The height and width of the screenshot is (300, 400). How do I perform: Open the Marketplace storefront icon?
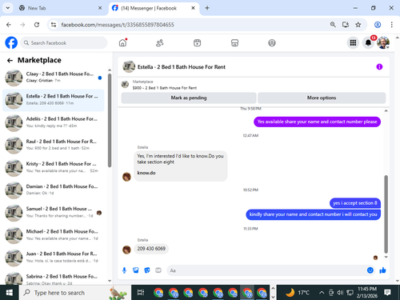pyautogui.click(x=234, y=42)
